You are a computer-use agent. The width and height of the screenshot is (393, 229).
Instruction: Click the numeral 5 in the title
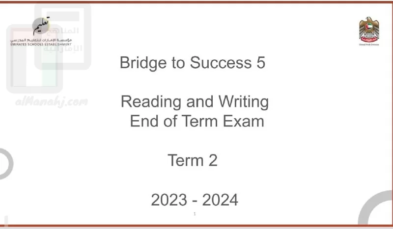[261, 63]
